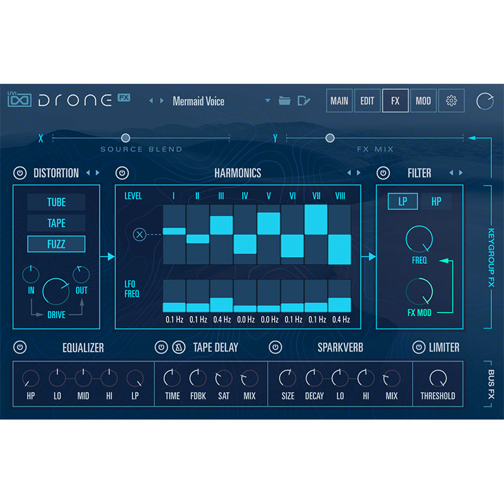Select the HP filter mode
504x504 pixels.
click(436, 202)
